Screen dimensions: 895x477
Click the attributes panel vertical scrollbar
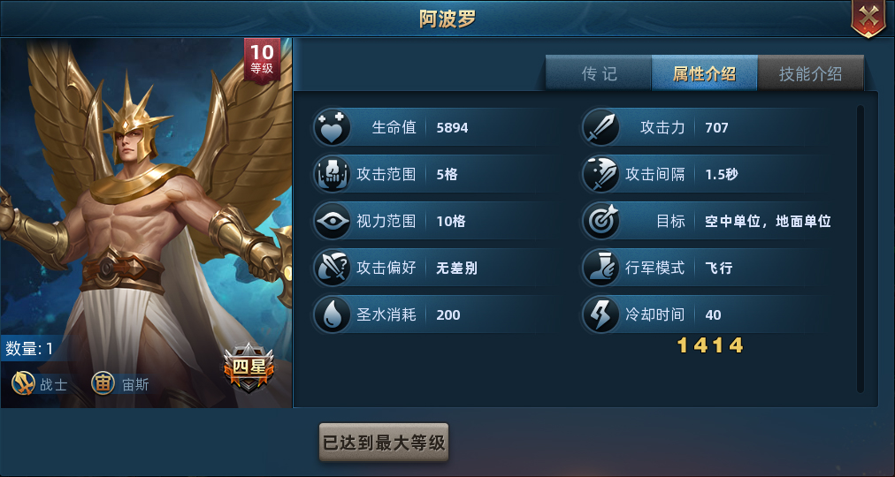pyautogui.click(x=861, y=248)
